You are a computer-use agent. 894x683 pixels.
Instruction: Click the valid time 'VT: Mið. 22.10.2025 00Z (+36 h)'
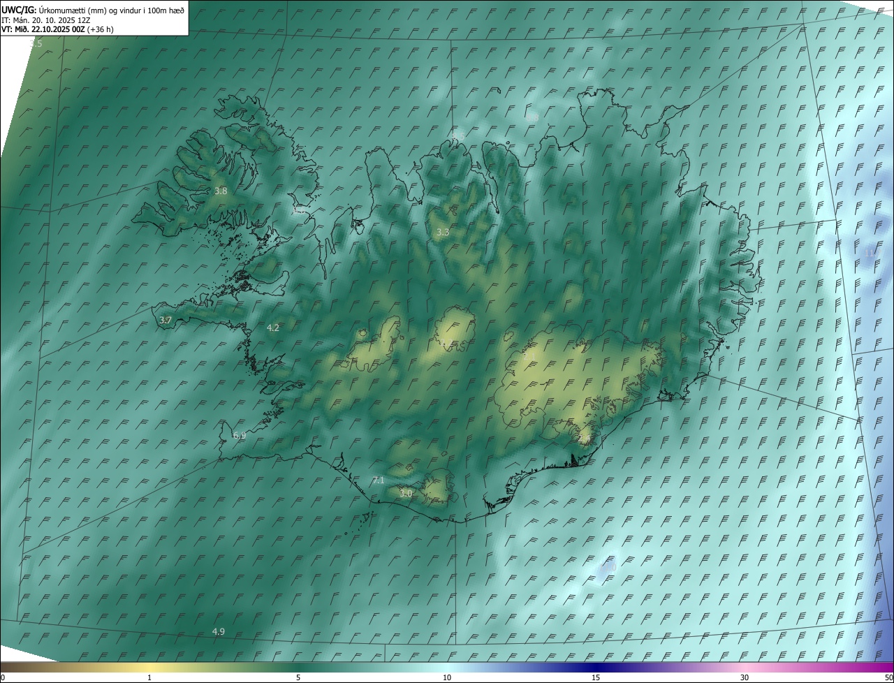point(57,29)
